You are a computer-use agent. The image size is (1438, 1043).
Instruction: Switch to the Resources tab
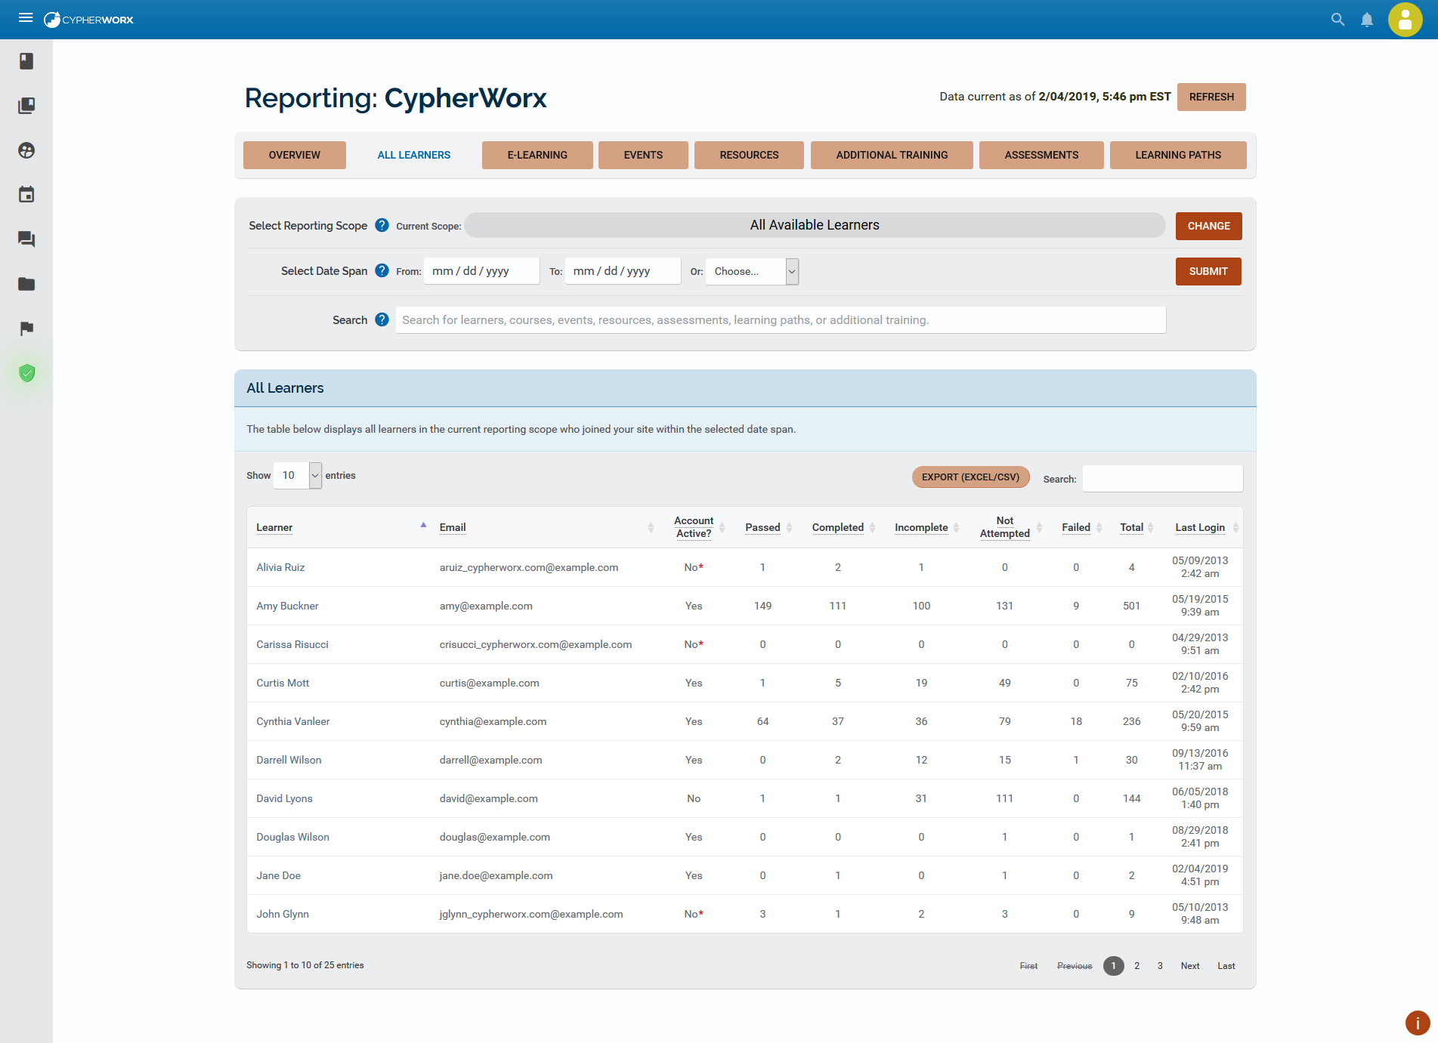coord(749,155)
